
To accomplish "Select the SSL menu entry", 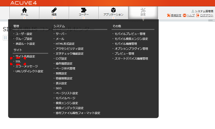I will click(x=18, y=61).
